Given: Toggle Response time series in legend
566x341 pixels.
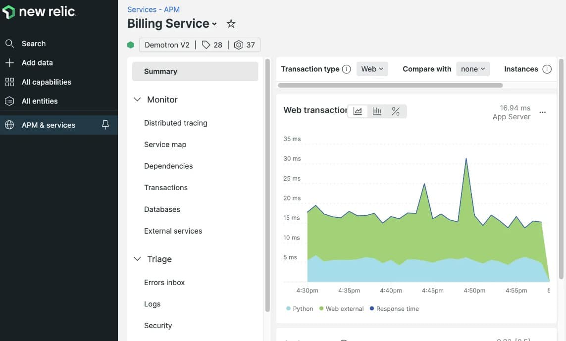Looking at the screenshot, I should click(x=394, y=309).
